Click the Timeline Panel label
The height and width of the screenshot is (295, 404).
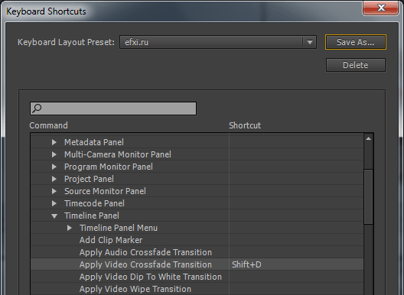tap(92, 216)
